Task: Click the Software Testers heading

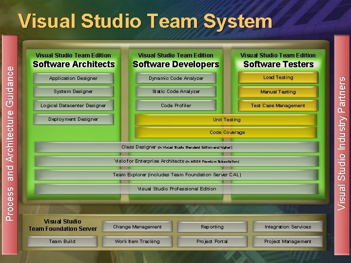Action: click(278, 64)
